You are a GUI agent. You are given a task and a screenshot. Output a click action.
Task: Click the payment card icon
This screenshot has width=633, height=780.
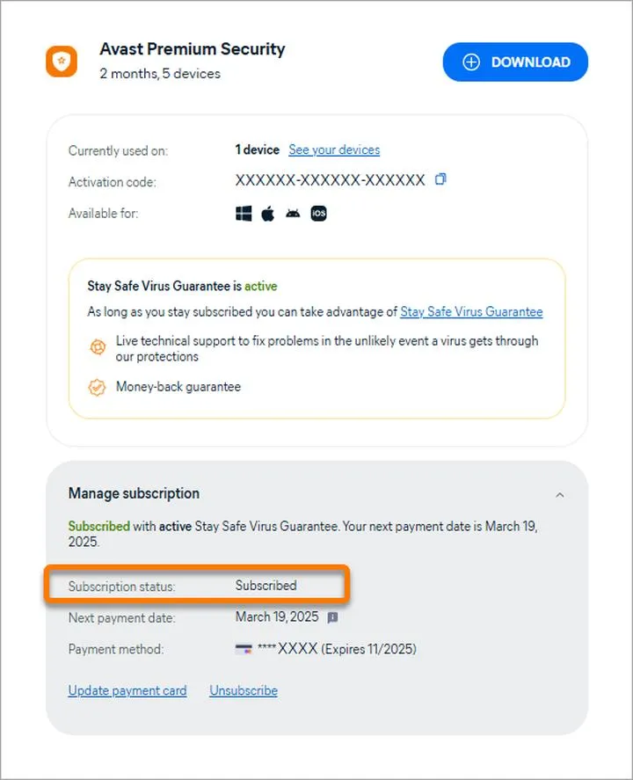(244, 650)
